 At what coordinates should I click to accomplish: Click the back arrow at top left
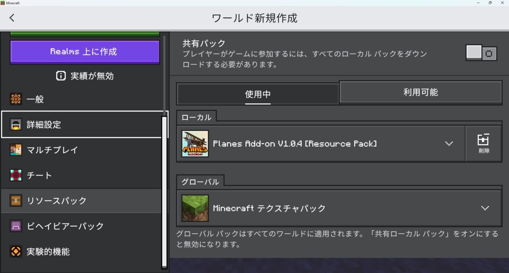(12, 17)
